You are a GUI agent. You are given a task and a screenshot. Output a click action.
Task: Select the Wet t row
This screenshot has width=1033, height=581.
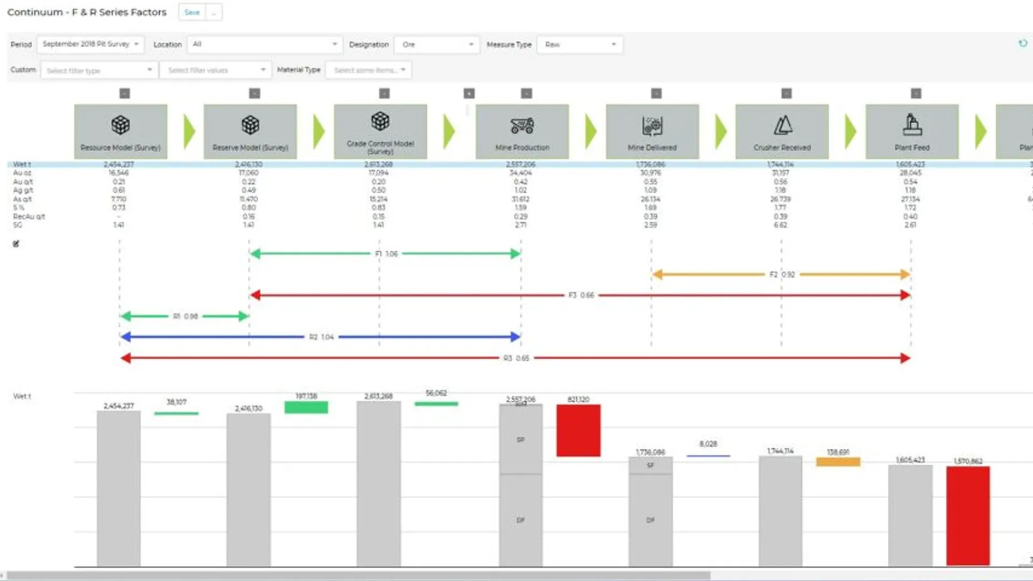click(22, 164)
